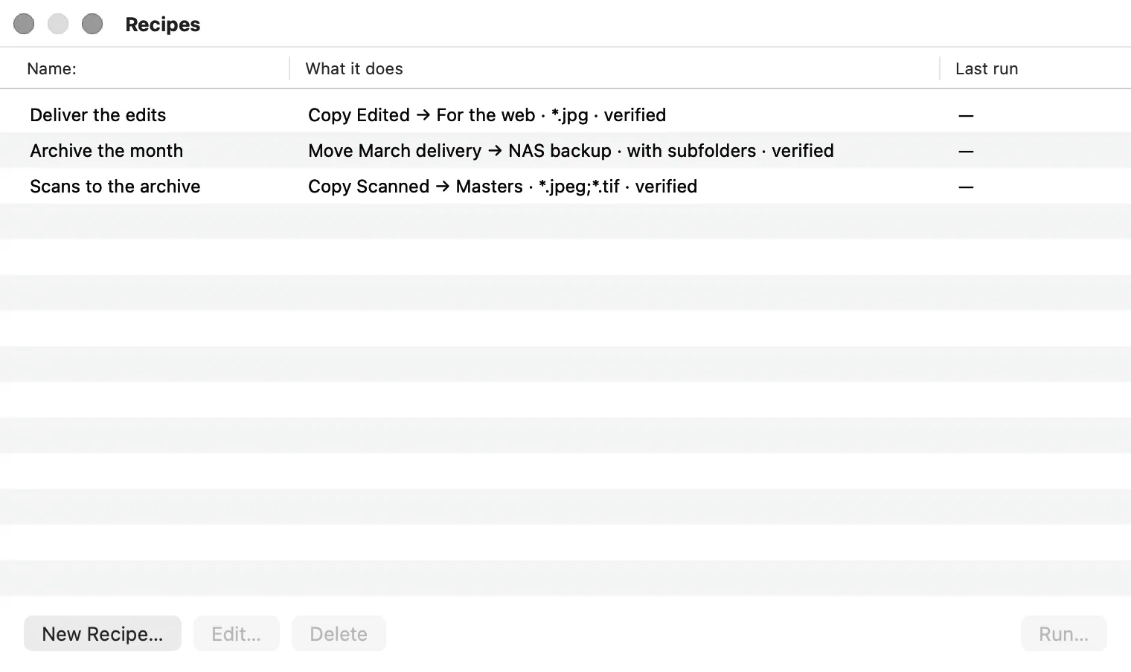Click Copy Scanned → Masters description
This screenshot has width=1131, height=672.
(503, 186)
